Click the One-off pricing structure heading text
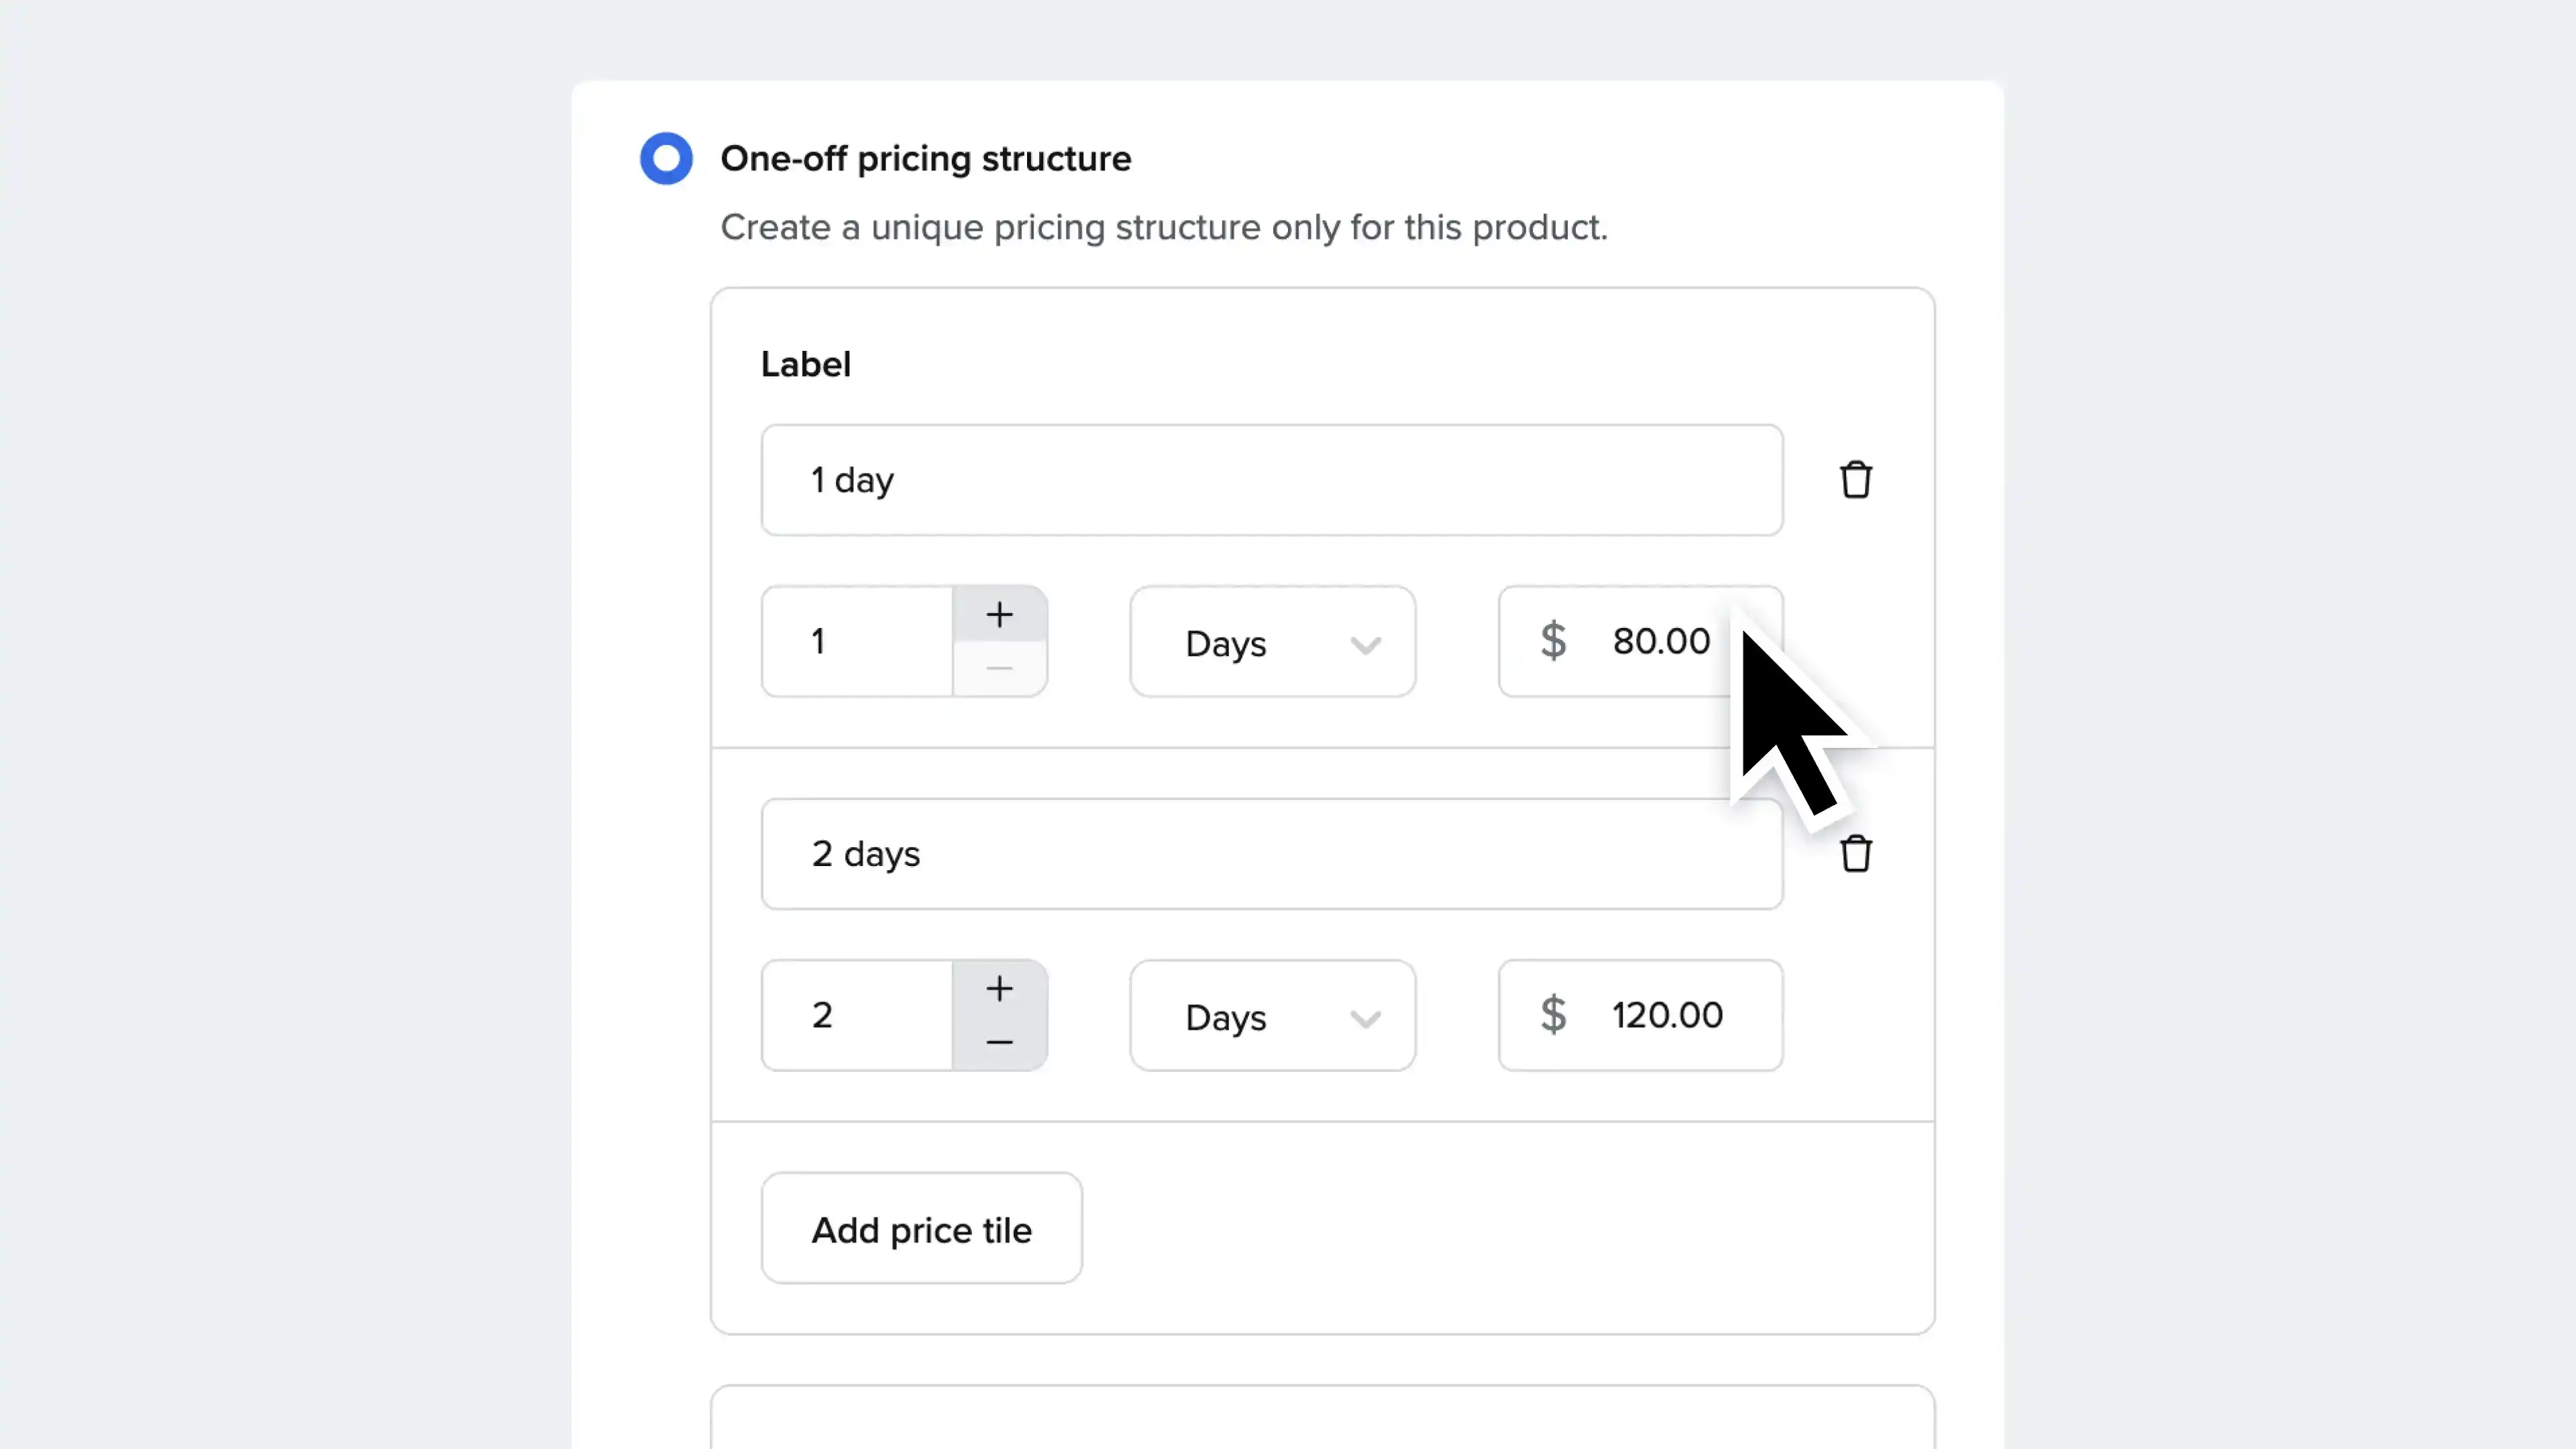The height and width of the screenshot is (1449, 2576). click(x=925, y=158)
